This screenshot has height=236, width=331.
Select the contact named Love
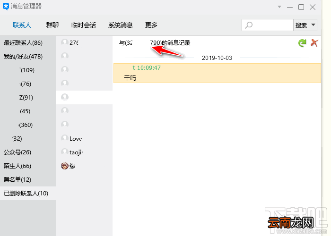point(84,139)
